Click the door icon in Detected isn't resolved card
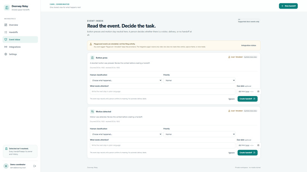Image resolution: width=307 pixels, height=172 pixels. pyautogui.click(x=6, y=149)
